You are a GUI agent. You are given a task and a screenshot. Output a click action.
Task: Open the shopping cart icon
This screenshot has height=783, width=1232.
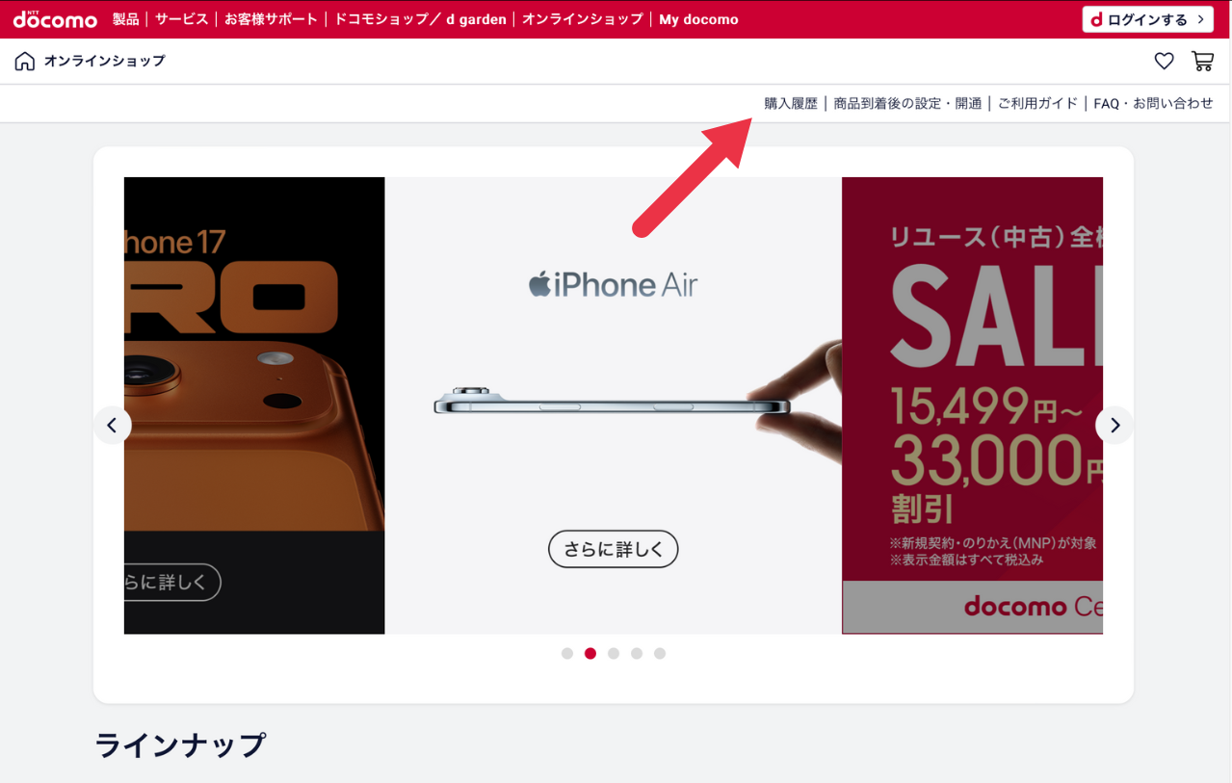(1202, 62)
